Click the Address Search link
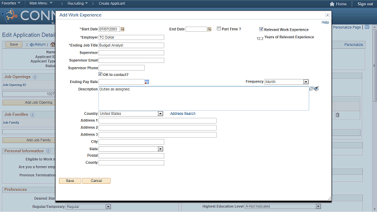This screenshot has width=377, height=212. coord(183,114)
